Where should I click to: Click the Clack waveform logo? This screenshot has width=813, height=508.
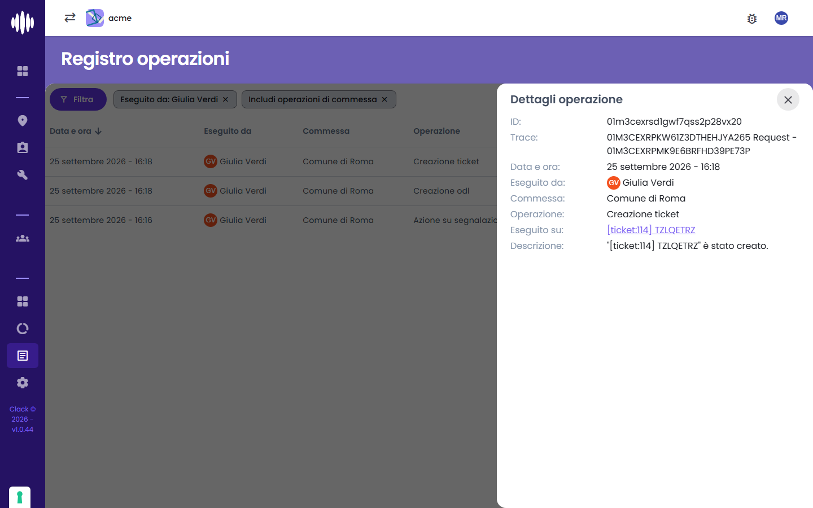point(23,23)
